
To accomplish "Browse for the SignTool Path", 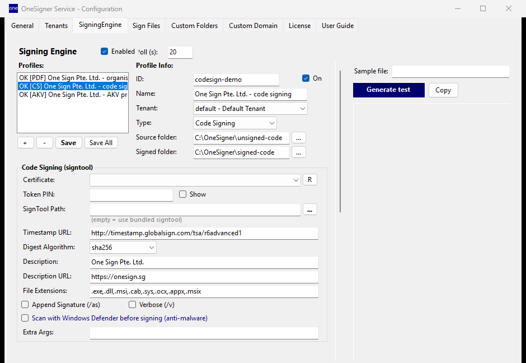I will tap(309, 209).
